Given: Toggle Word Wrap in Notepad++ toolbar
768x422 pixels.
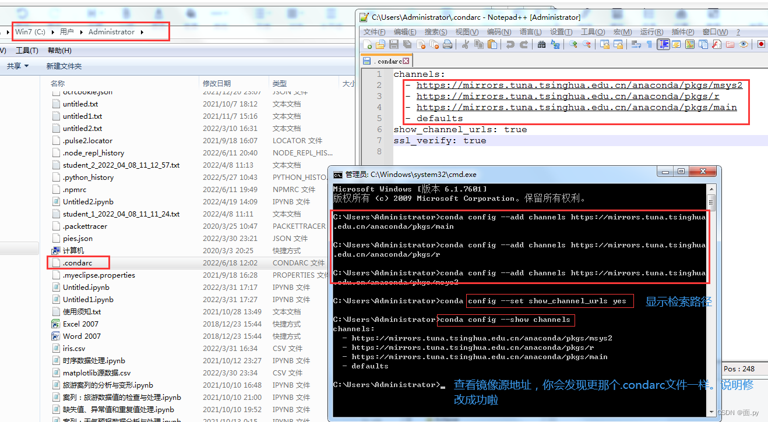Looking at the screenshot, I should 636,44.
